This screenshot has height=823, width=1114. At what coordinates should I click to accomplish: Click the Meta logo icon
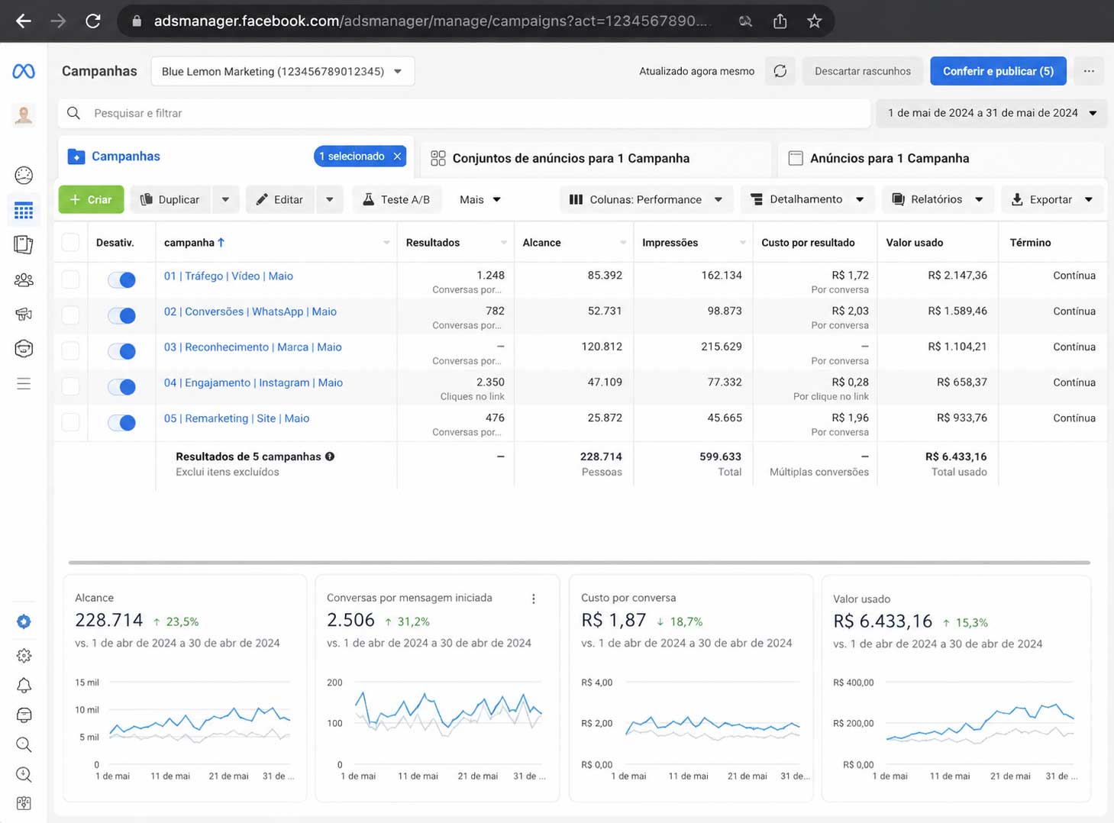tap(24, 71)
